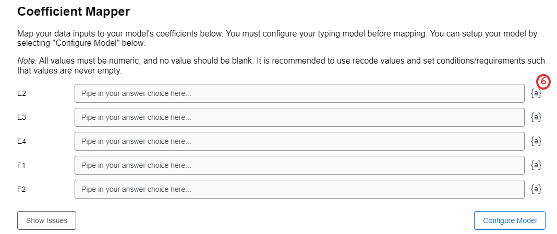Open the Show Issues panel

click(x=46, y=220)
